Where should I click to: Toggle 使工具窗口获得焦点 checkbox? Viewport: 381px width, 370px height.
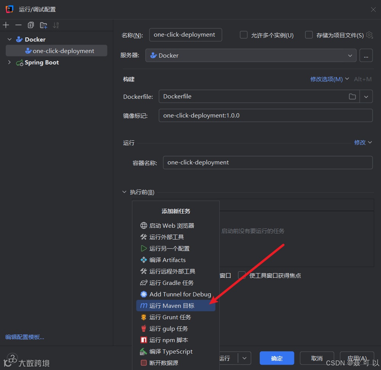tap(241, 275)
